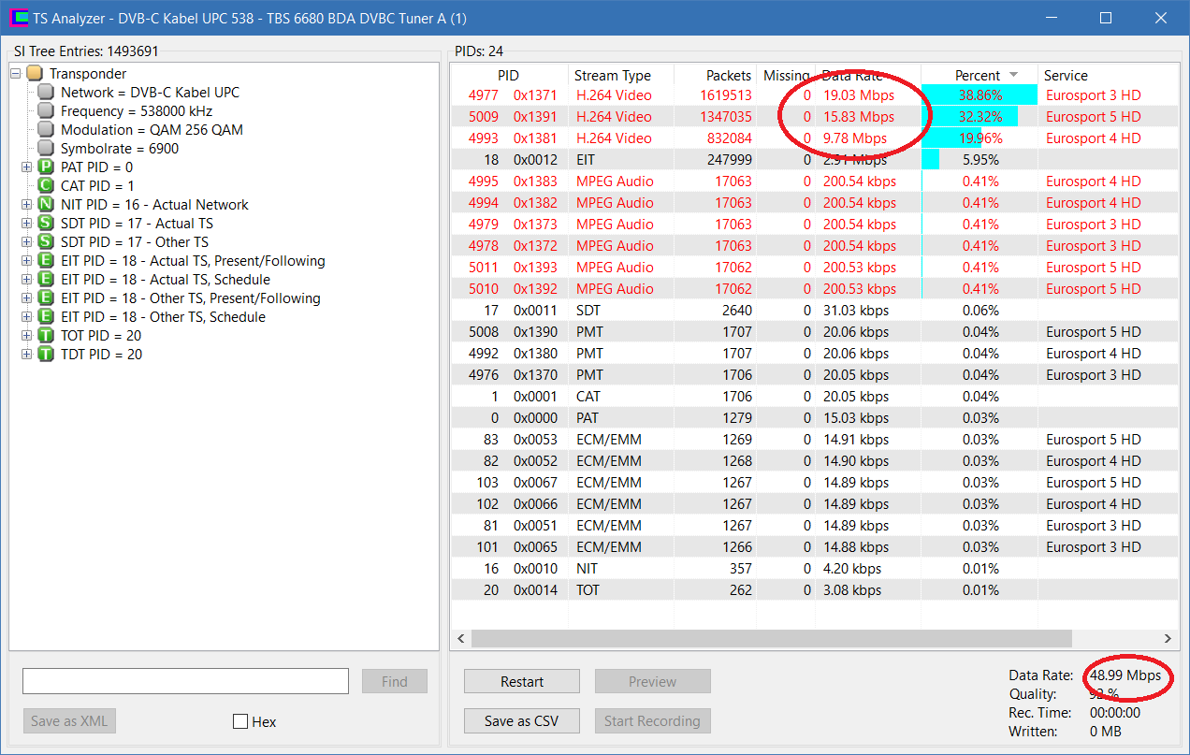Click the Save as CSV button

coord(522,720)
